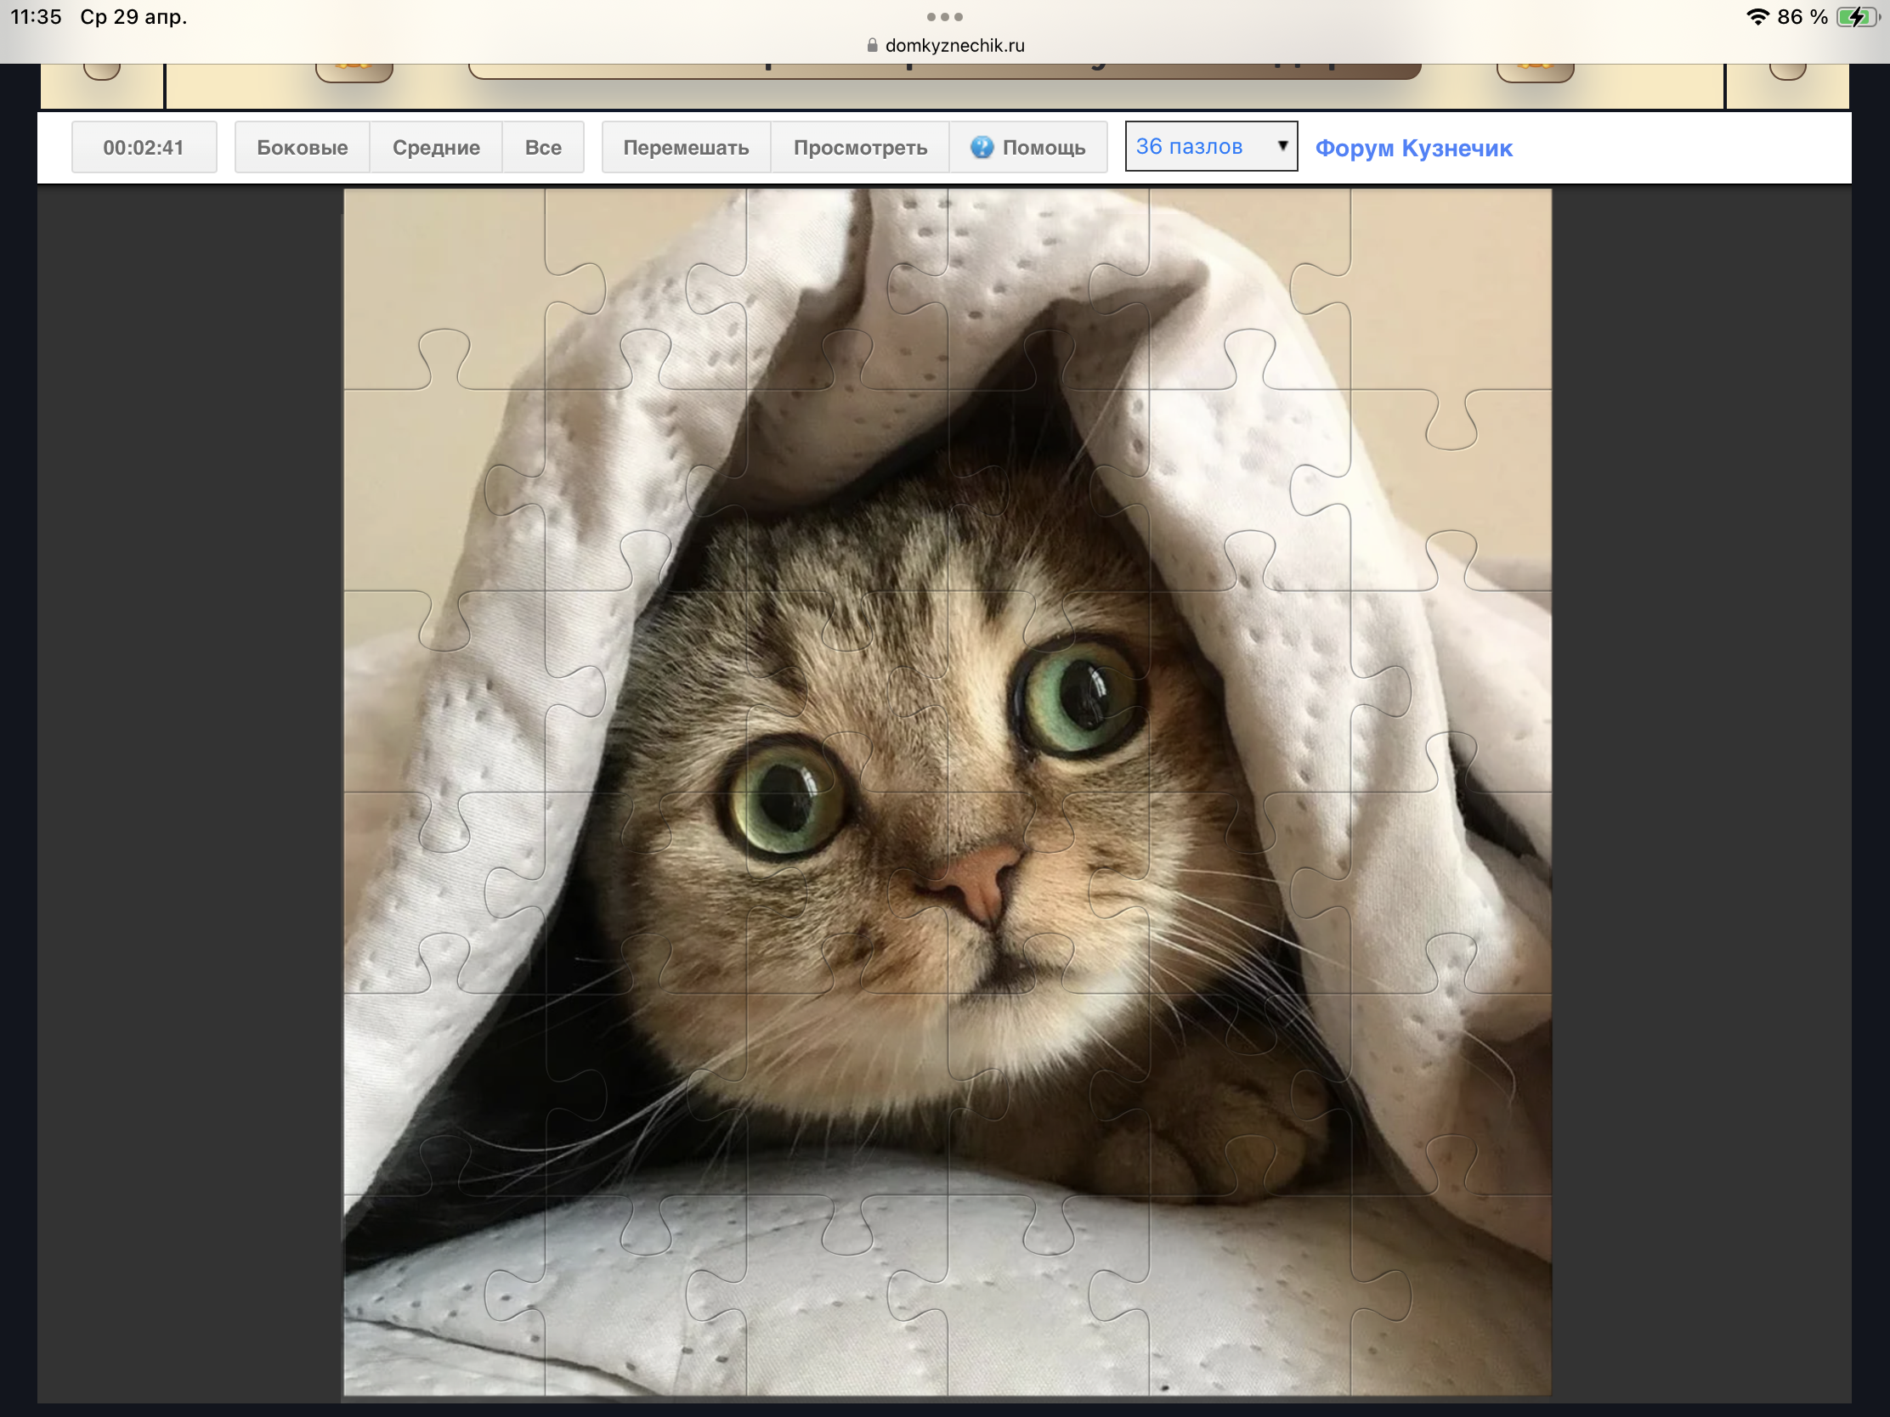Image resolution: width=1890 pixels, height=1417 pixels.
Task: Tap the battery charging icon
Action: coord(1857,17)
